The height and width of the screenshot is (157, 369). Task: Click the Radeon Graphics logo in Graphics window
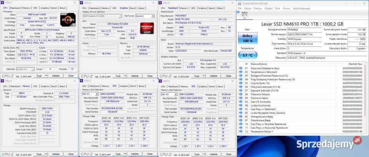(x=147, y=28)
